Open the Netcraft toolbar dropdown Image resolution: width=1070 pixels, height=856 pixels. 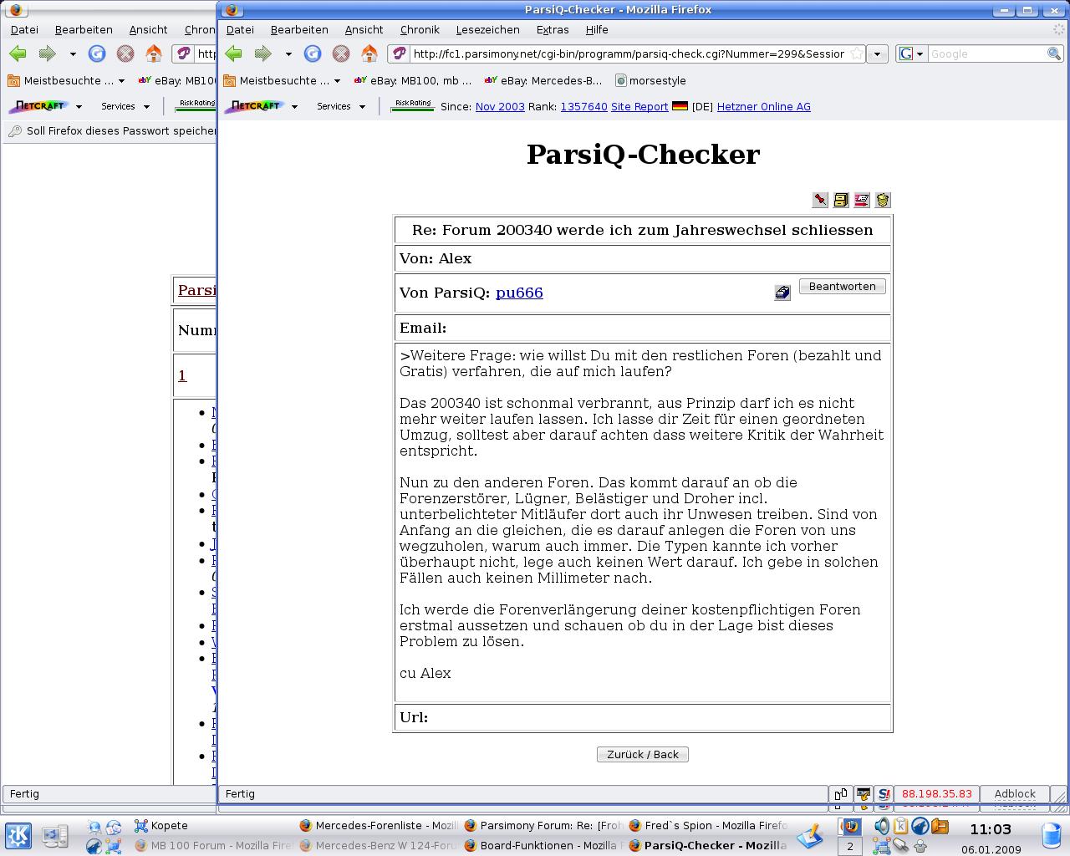tap(294, 106)
